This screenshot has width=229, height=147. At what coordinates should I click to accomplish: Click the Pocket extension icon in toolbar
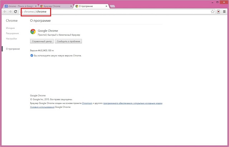tap(218, 12)
